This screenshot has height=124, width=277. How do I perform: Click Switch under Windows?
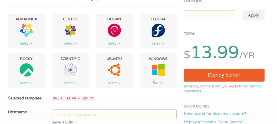(158, 83)
